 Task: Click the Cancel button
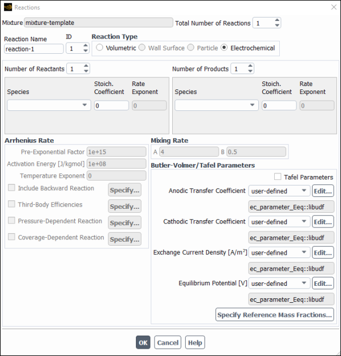point(168,342)
